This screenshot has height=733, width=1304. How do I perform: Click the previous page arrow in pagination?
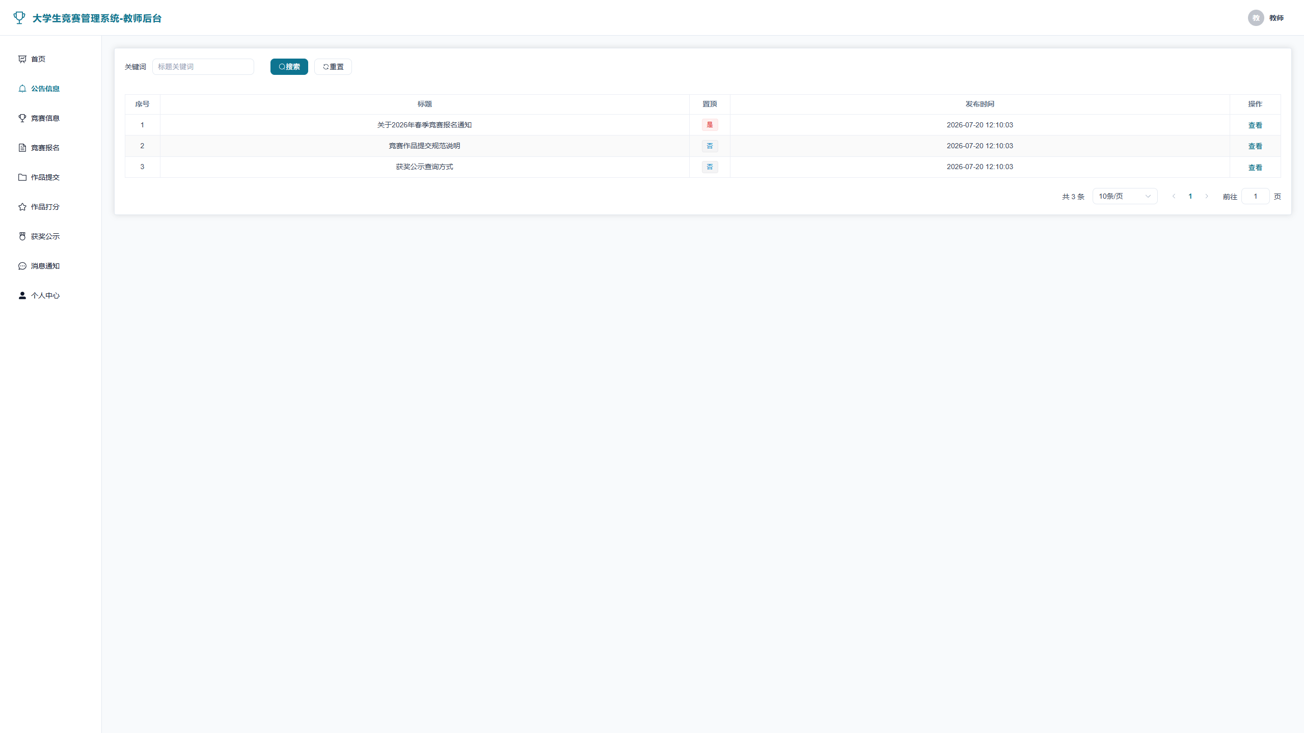[x=1174, y=196]
